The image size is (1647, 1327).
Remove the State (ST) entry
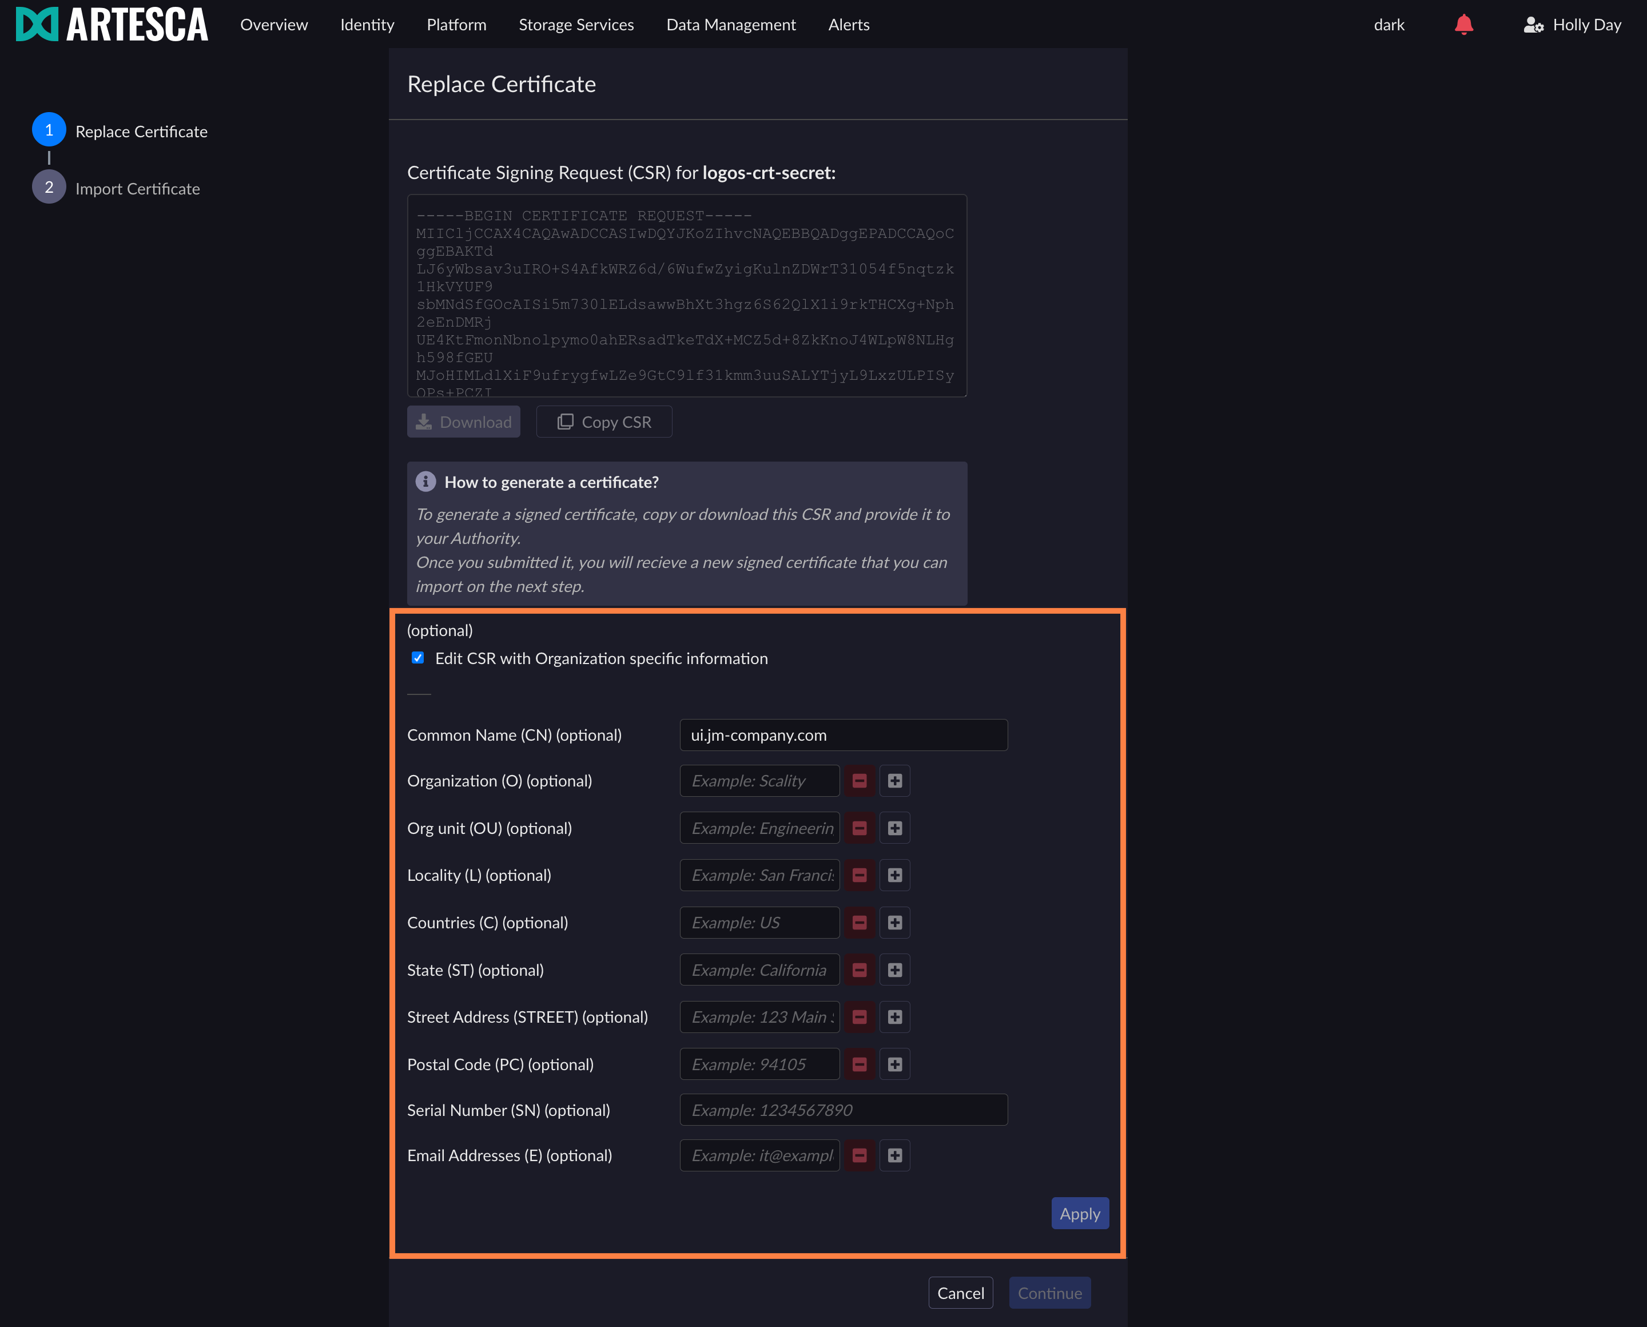[x=860, y=970]
